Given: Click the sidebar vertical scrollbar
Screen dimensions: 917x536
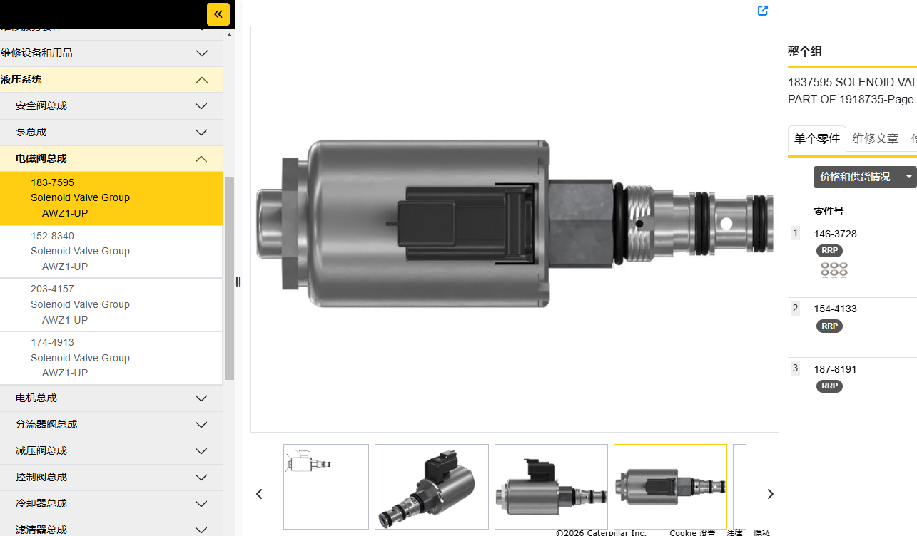Looking at the screenshot, I should (229, 278).
